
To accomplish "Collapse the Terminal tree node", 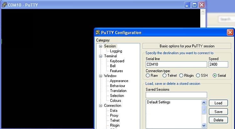I will pos(101,56).
